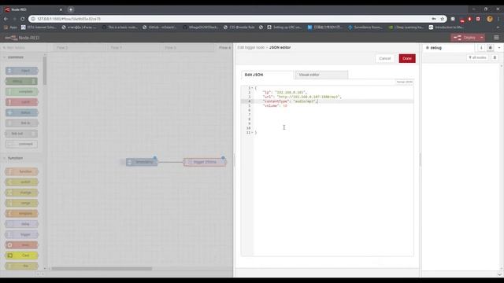Screen dimensions: 504x283
Task: Click the trigger node on the canvas
Action: click(205, 162)
